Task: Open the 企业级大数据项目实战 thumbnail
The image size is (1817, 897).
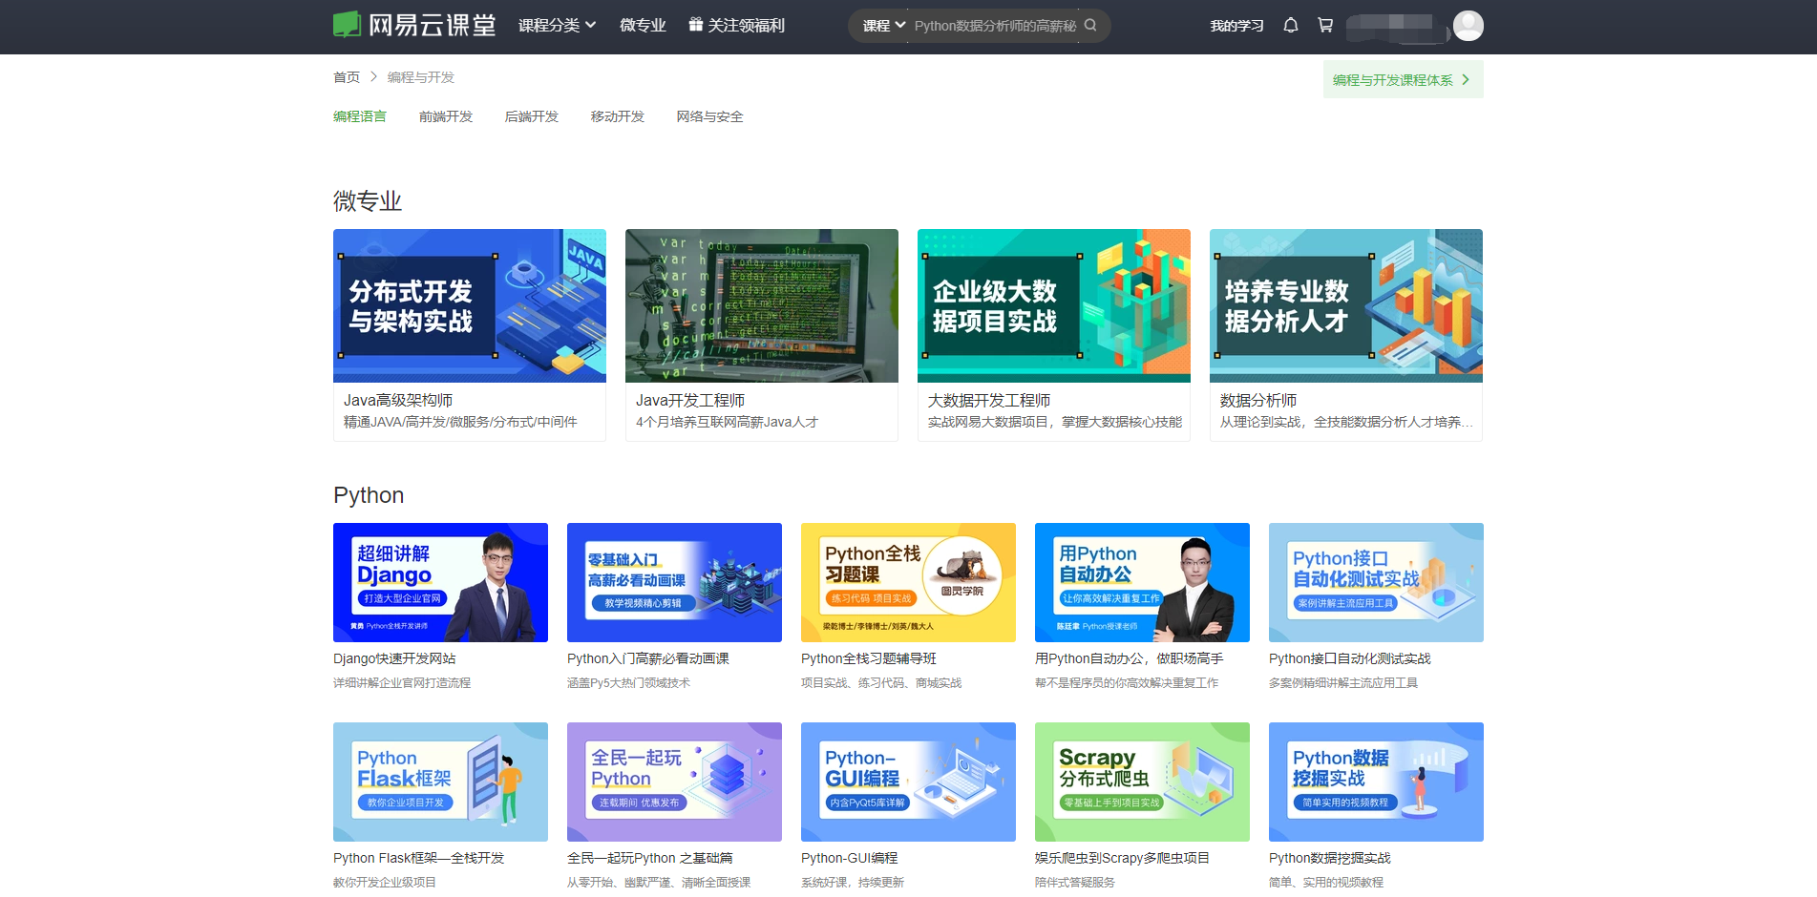Action: 1054,305
